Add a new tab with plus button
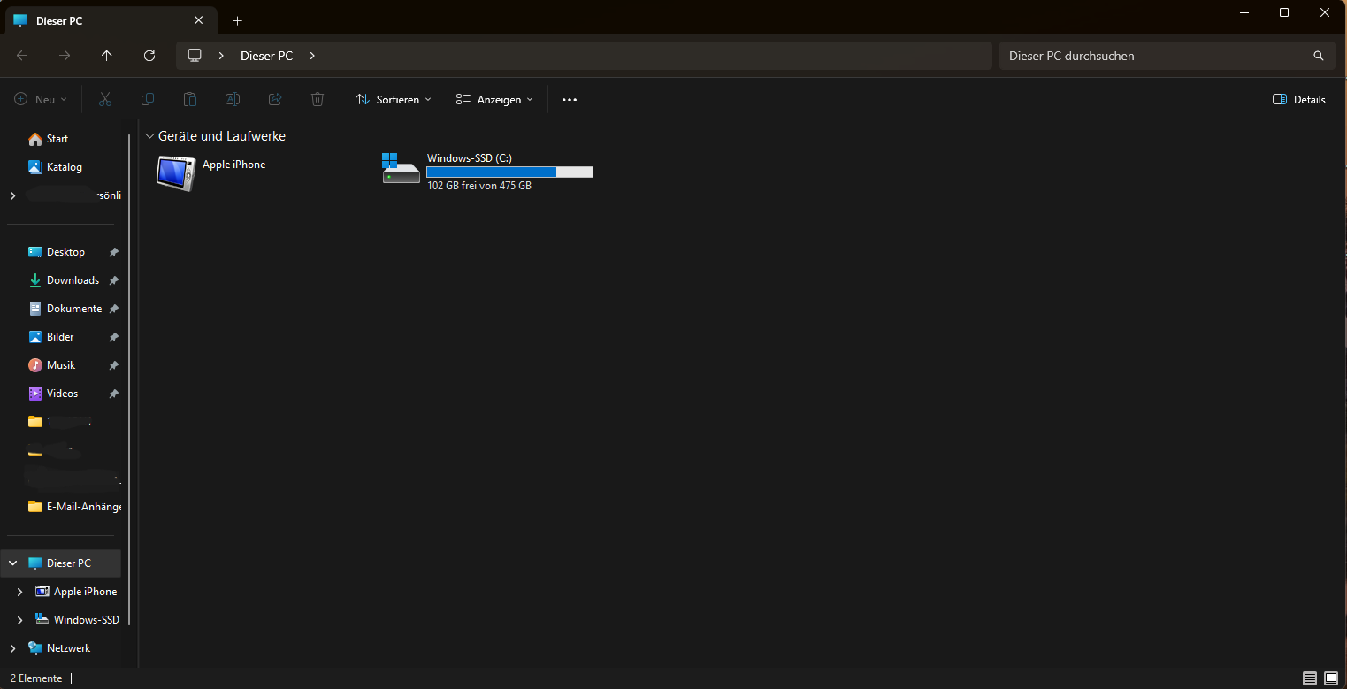 (x=237, y=20)
